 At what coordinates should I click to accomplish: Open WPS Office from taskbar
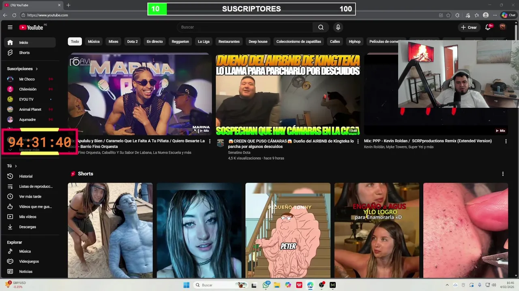pyautogui.click(x=299, y=285)
